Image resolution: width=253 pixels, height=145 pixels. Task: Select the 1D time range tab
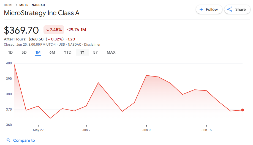click(x=10, y=52)
